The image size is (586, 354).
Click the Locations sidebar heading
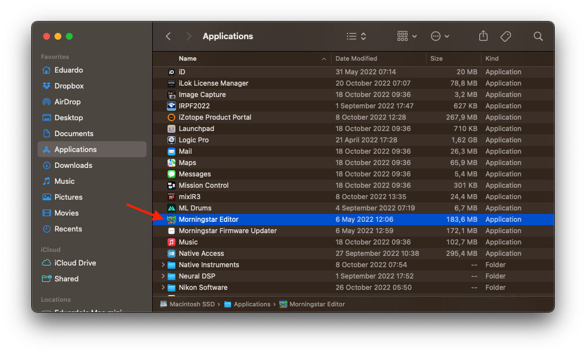tap(56, 300)
